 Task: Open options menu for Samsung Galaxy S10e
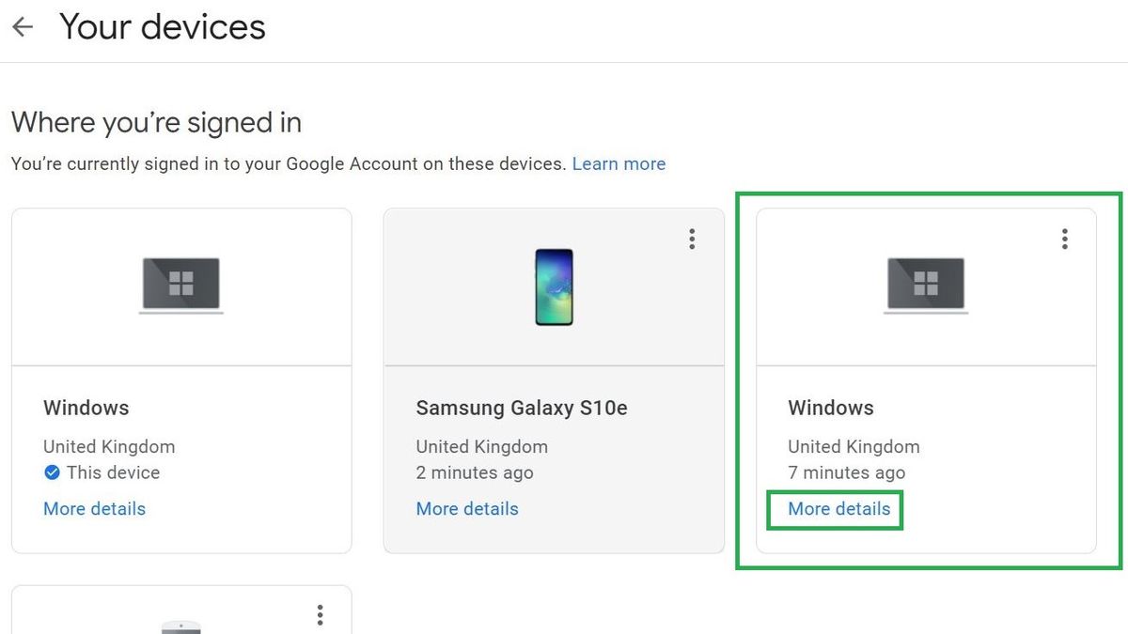coord(692,239)
